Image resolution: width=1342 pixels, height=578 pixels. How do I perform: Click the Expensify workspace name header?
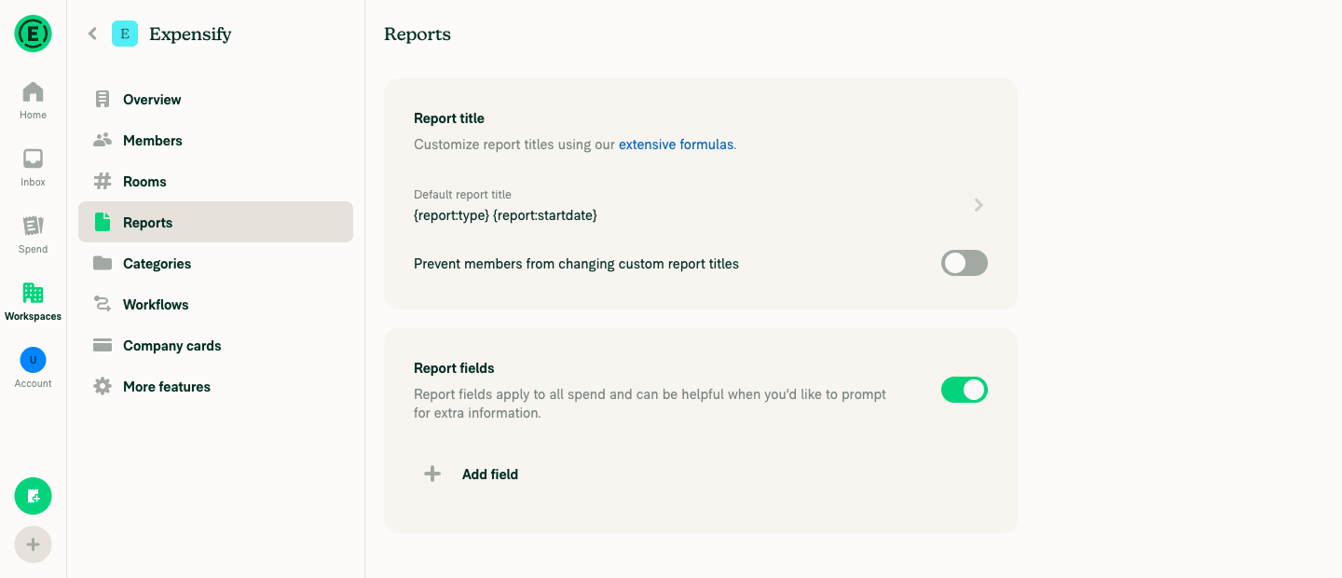(x=190, y=34)
